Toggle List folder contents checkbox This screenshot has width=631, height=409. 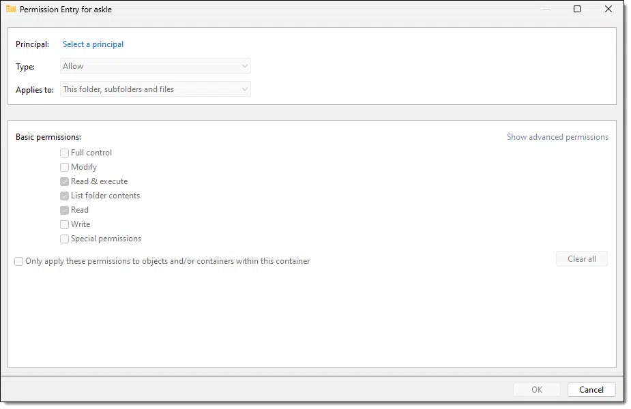click(x=64, y=196)
